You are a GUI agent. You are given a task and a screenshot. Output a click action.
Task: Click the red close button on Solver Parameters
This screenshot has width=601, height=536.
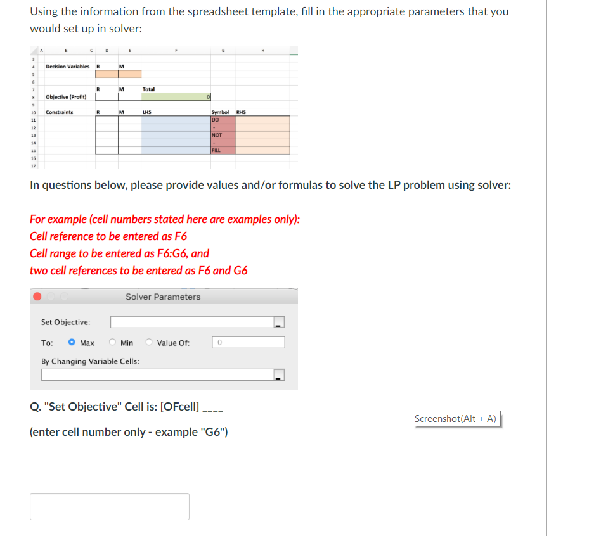(x=36, y=297)
